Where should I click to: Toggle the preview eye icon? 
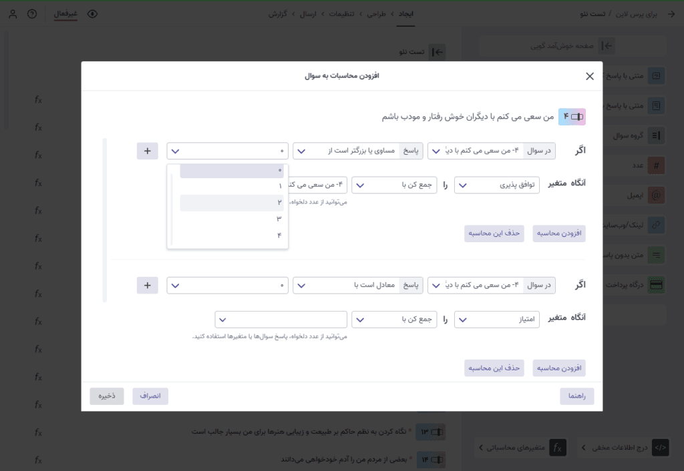[x=92, y=14]
